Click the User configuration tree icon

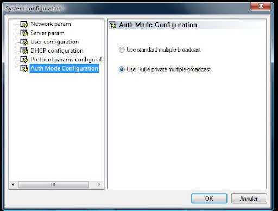click(24, 42)
